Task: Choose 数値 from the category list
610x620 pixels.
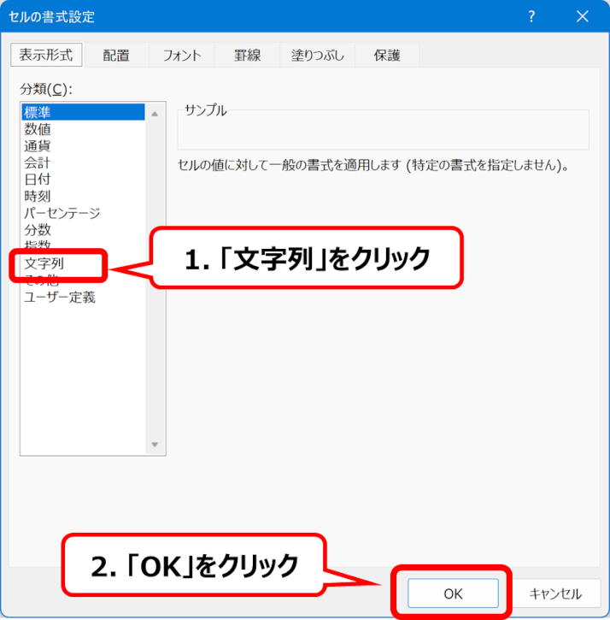Action: 38,129
